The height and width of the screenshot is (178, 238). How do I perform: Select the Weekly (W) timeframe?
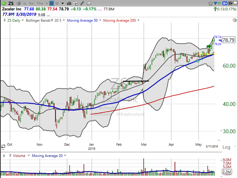pos(57,3)
